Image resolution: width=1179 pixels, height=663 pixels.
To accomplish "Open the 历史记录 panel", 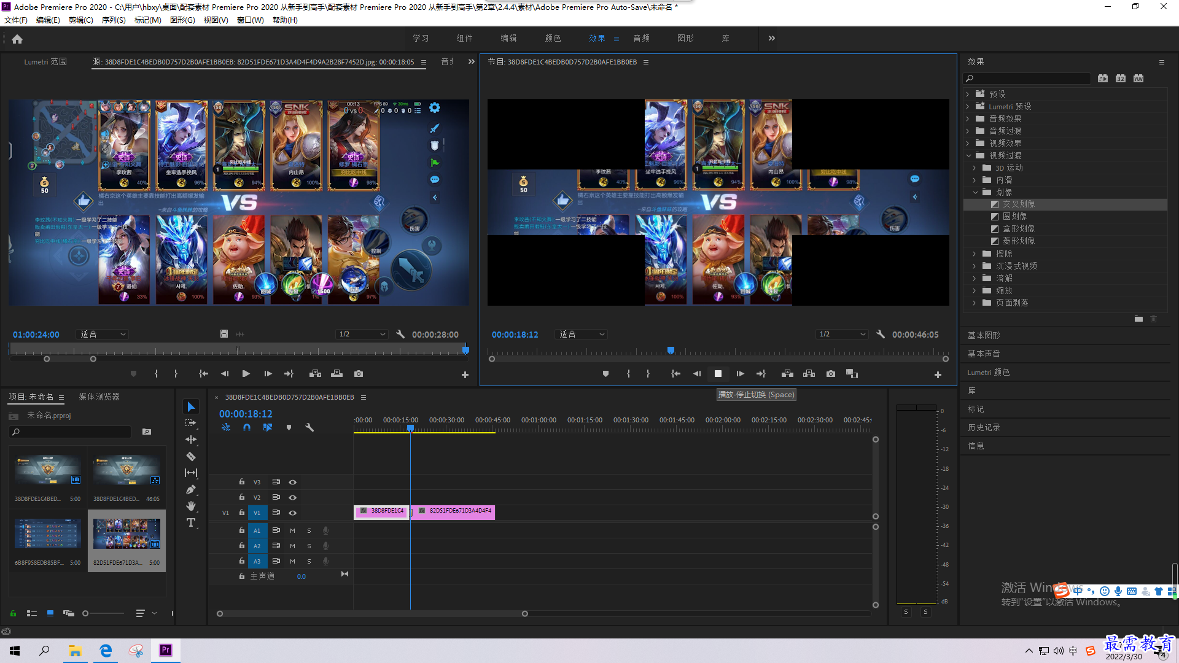I will (984, 427).
